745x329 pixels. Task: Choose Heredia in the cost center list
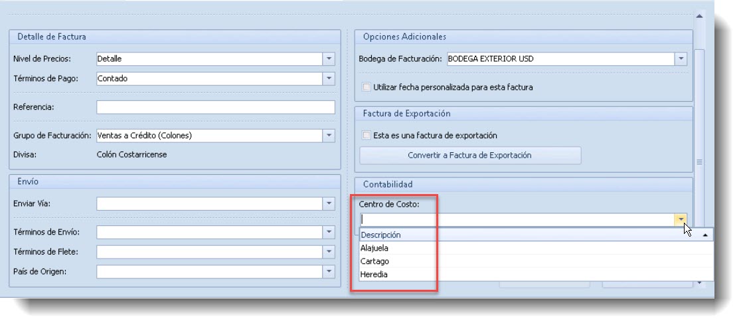tap(536, 274)
